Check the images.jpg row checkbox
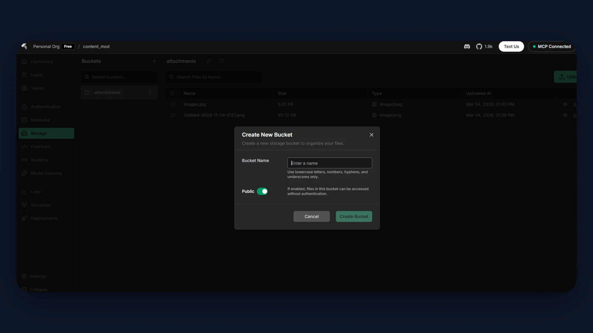 pos(172,104)
